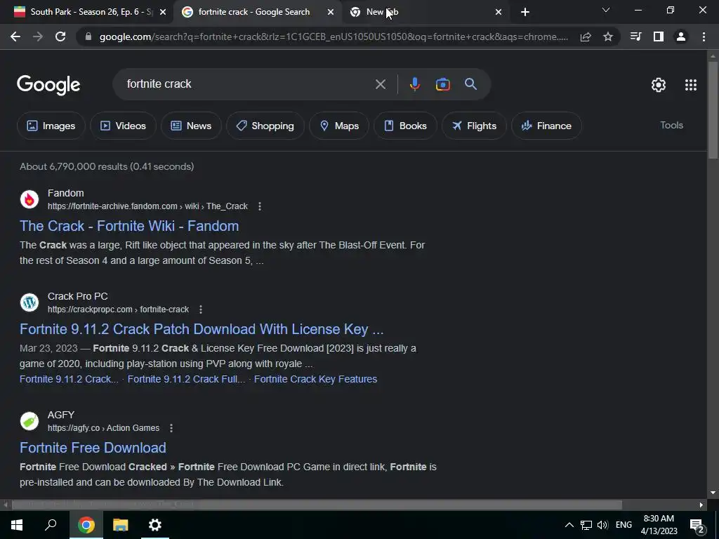Click the scrollbar down arrow
719x539 pixels.
pos(713,493)
